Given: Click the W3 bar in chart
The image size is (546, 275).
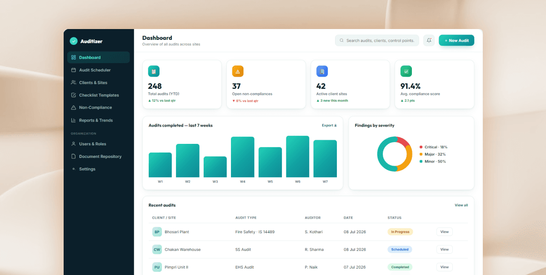Looking at the screenshot, I should click(215, 167).
